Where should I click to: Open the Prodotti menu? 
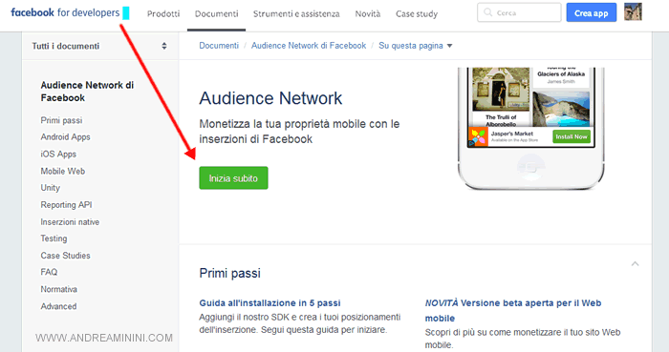[163, 14]
